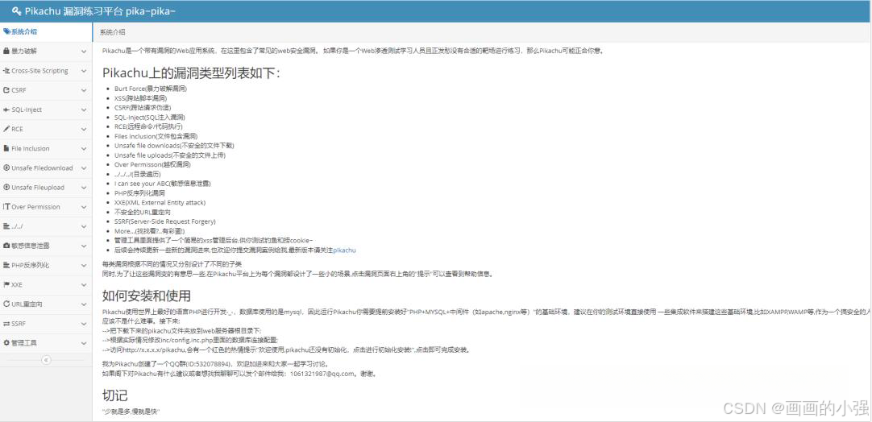The height and width of the screenshot is (422, 872).
Task: Click XXE(XML External Entity attack) item
Action: click(x=160, y=202)
